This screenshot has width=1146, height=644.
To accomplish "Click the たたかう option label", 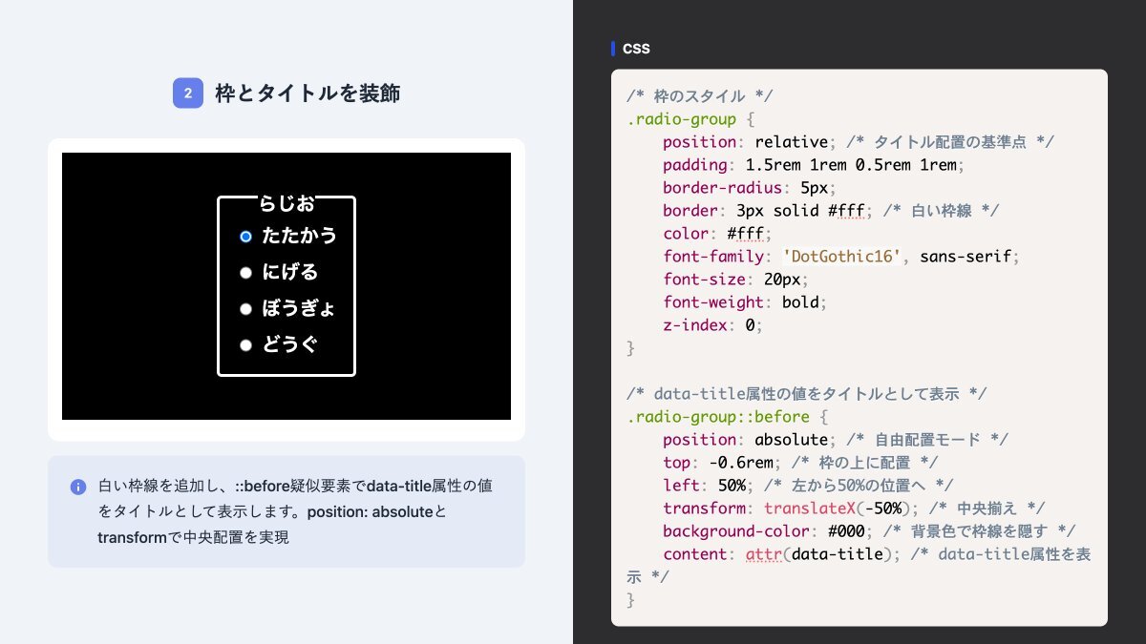I will pyautogui.click(x=299, y=236).
